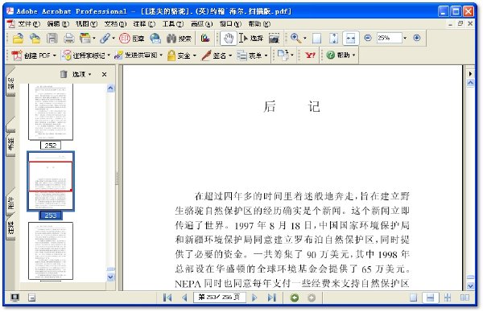Open the 视图 menu

pos(87,23)
